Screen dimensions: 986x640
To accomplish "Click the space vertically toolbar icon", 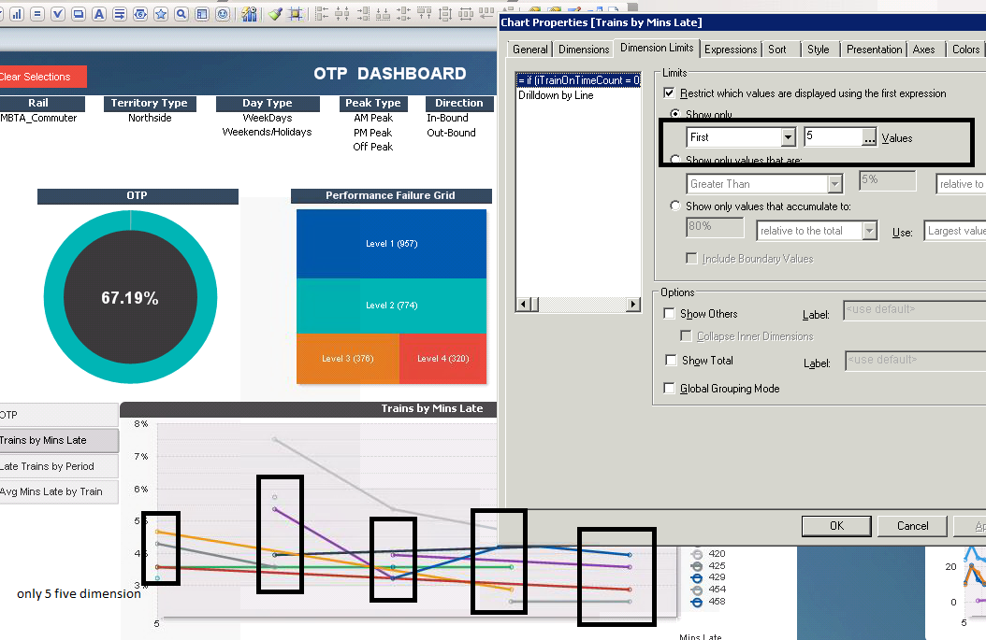I will click(x=445, y=14).
